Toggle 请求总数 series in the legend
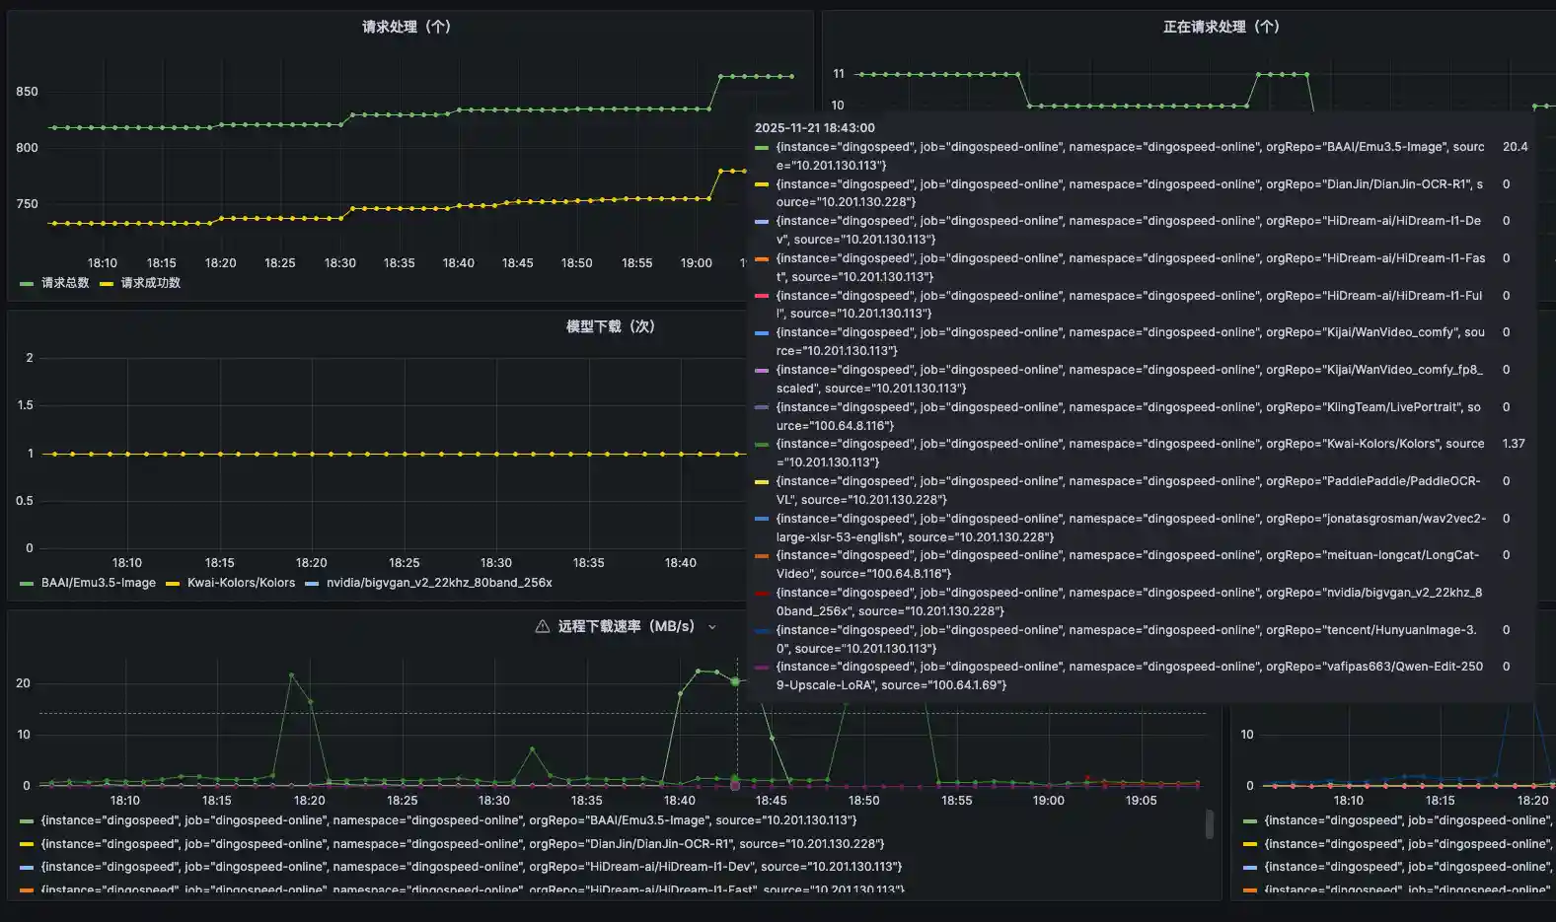 [x=65, y=283]
